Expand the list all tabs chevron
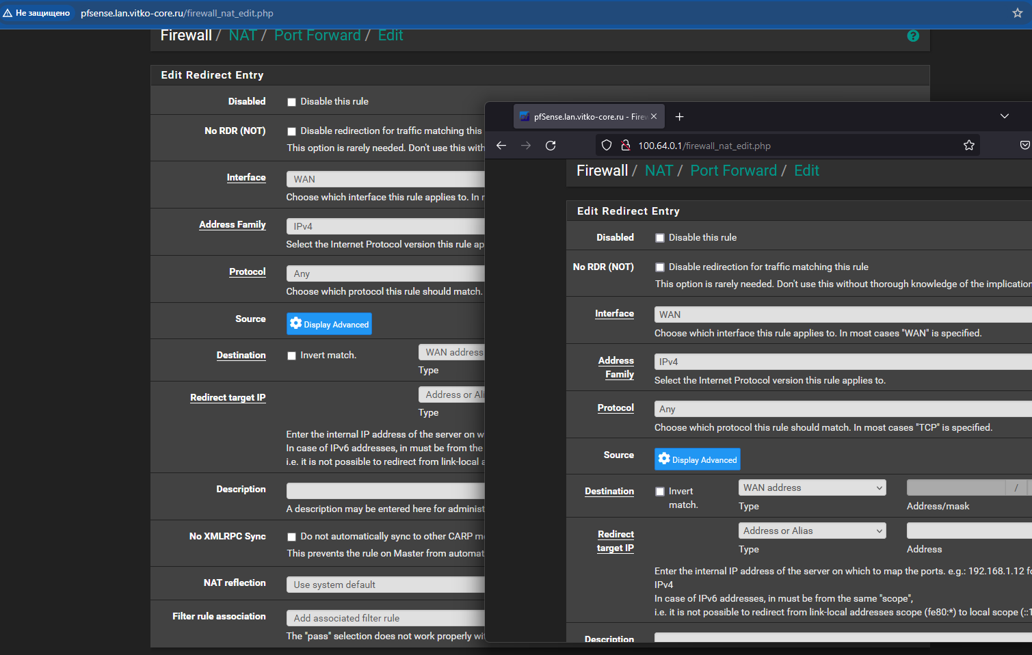This screenshot has height=655, width=1032. tap(1004, 116)
